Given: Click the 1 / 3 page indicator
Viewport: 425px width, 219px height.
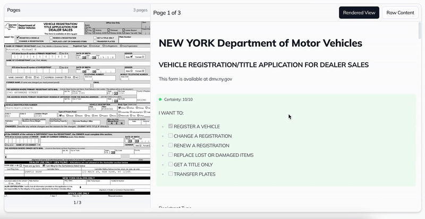Looking at the screenshot, I should (x=78, y=203).
